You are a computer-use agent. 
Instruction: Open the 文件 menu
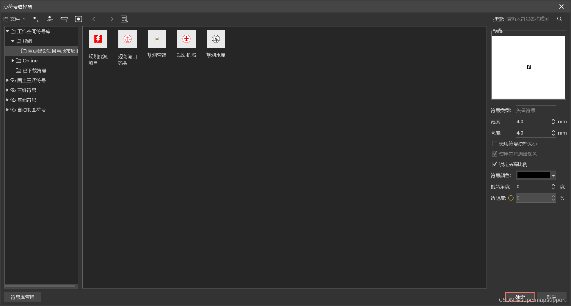click(15, 19)
